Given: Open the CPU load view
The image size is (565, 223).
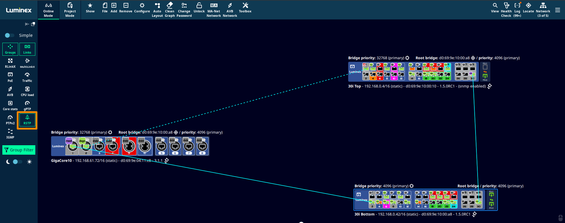Looking at the screenshot, I should 27,91.
